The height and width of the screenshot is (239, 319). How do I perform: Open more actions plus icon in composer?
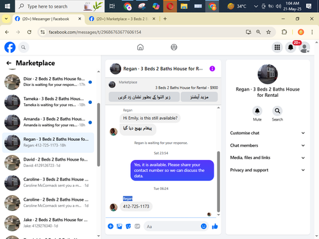pyautogui.click(x=110, y=226)
